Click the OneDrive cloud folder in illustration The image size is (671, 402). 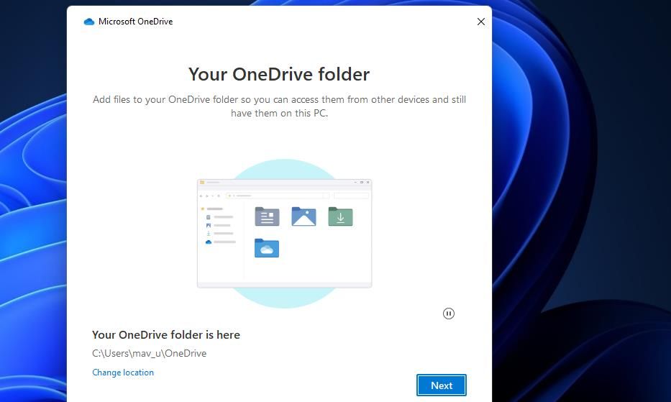[267, 248]
